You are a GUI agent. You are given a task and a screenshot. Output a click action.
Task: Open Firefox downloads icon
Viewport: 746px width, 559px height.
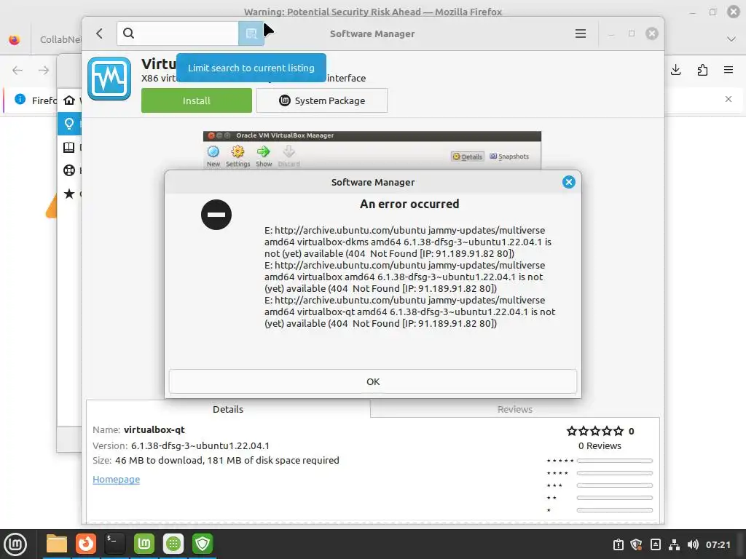point(675,71)
